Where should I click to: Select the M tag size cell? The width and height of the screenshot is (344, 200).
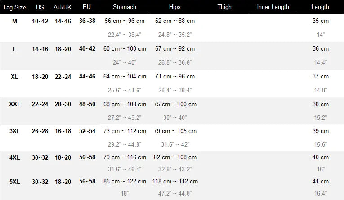pos(14,21)
